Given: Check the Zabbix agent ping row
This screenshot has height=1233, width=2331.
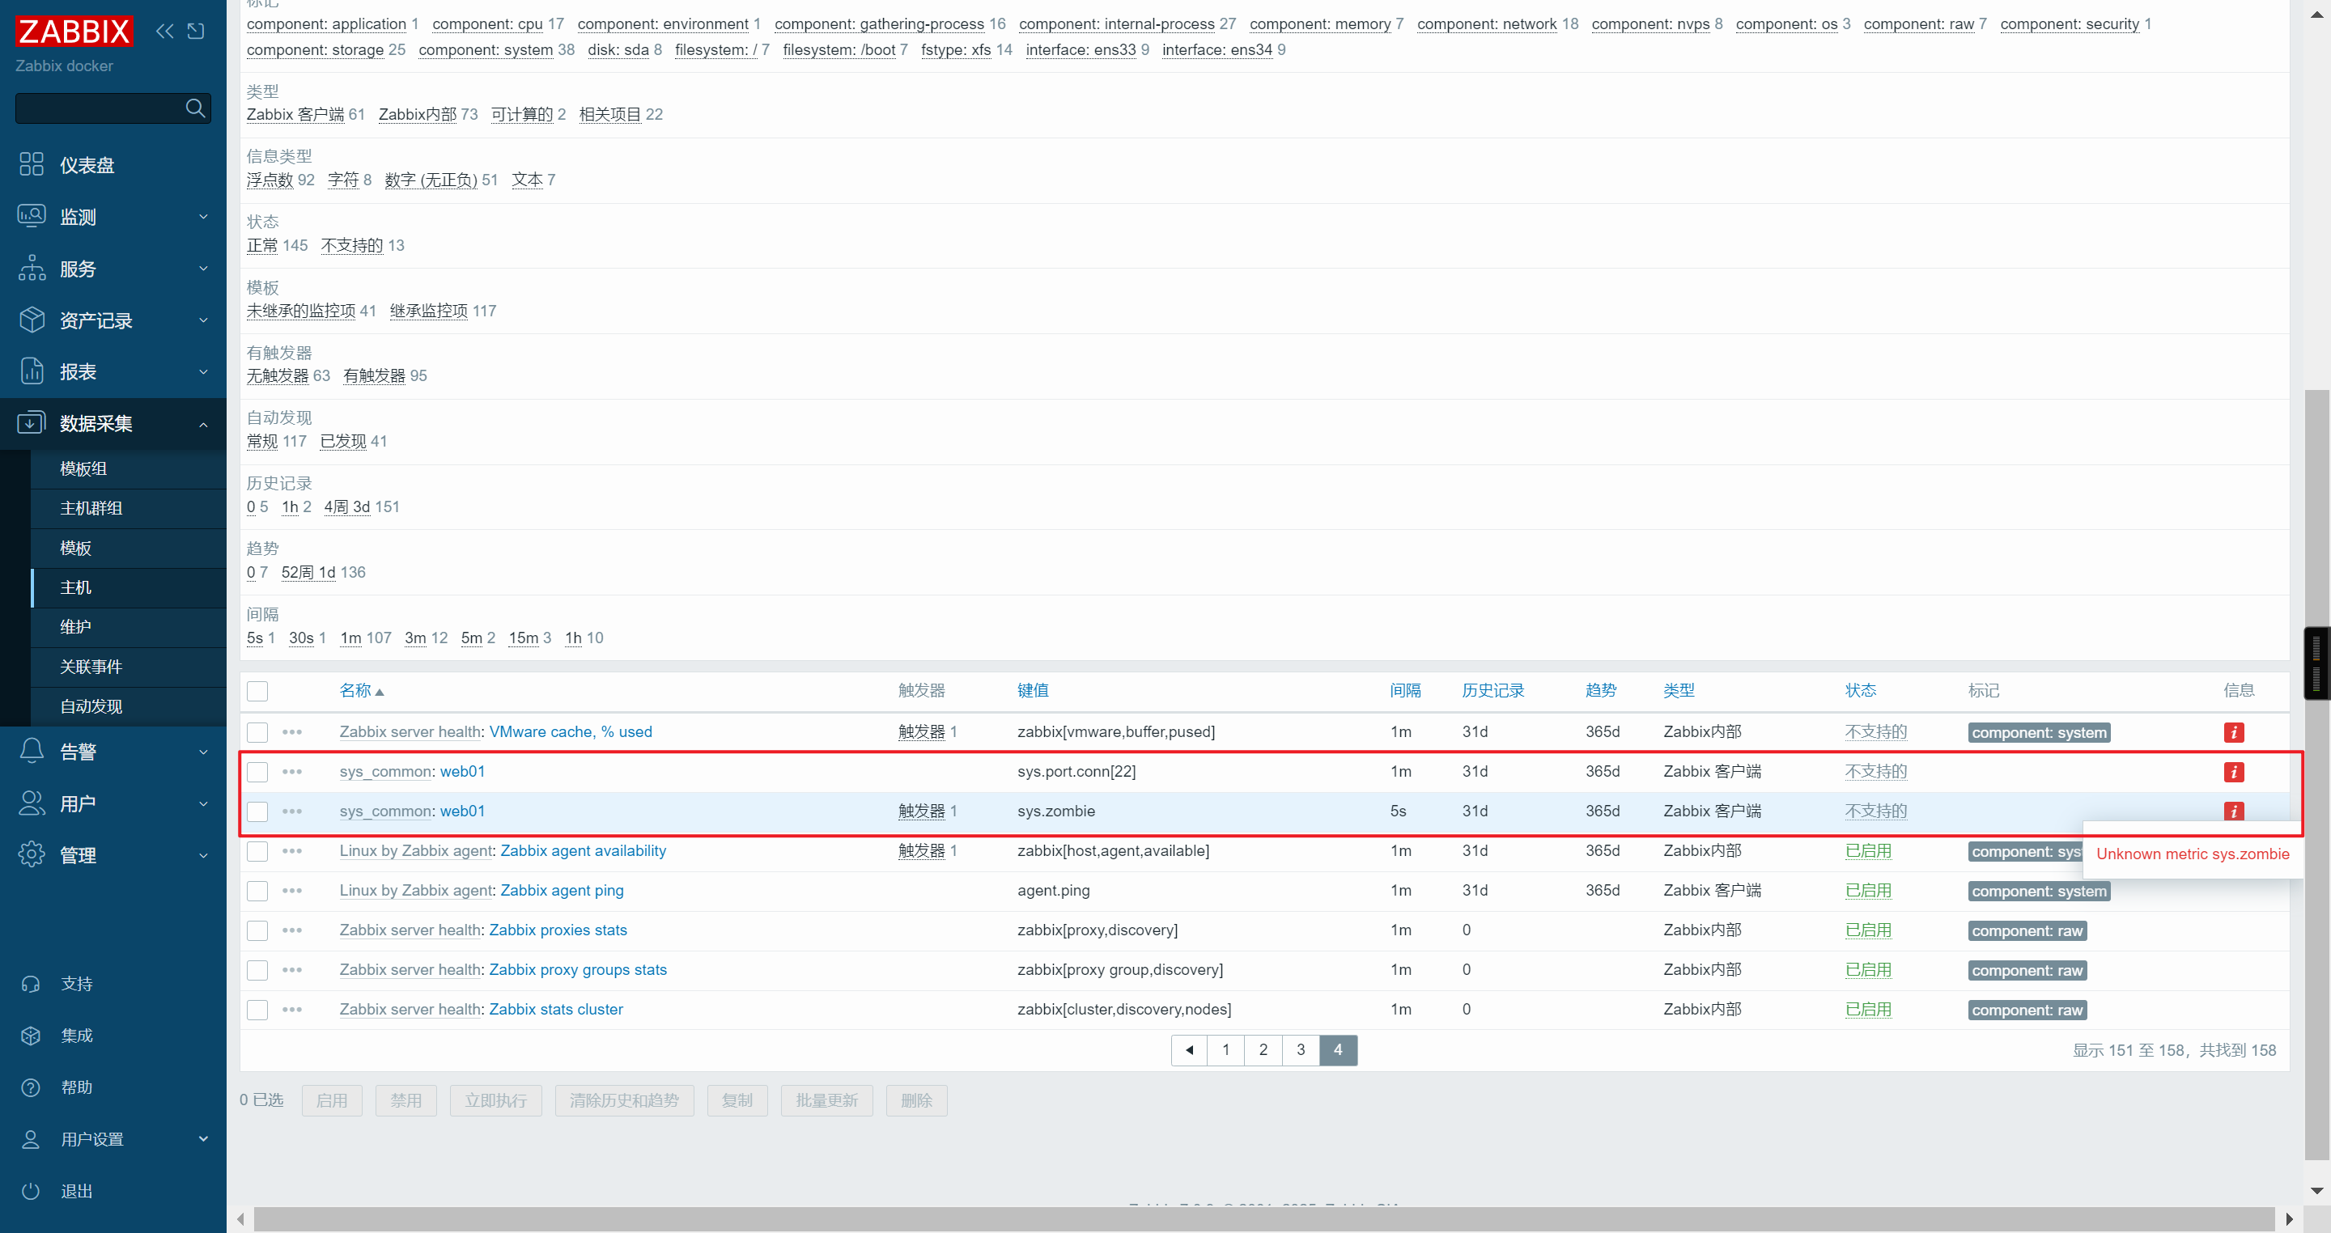Looking at the screenshot, I should coord(258,891).
